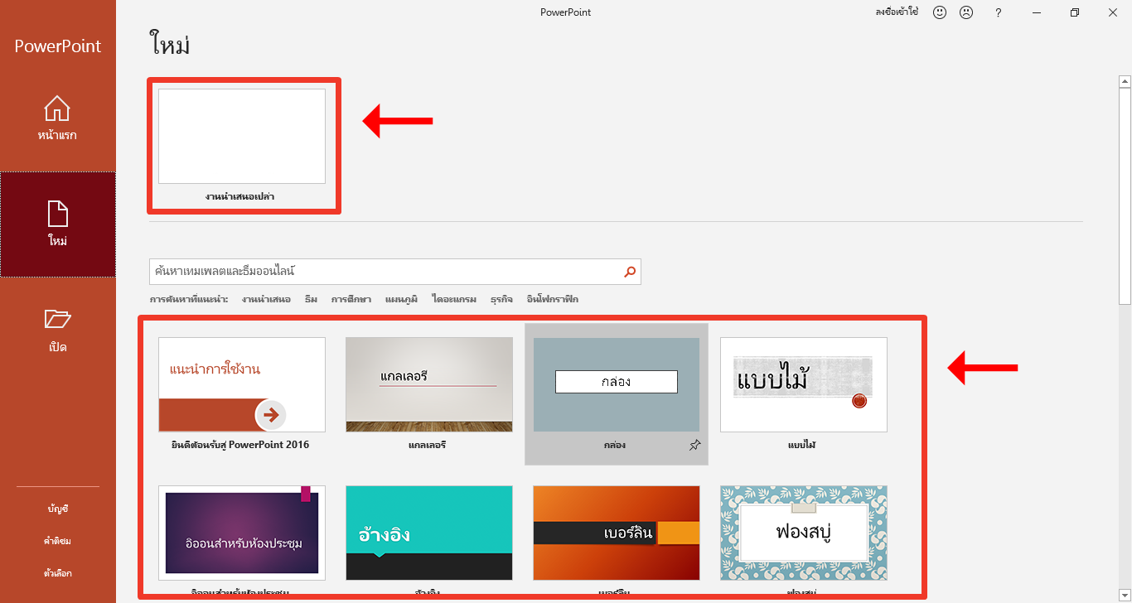
Task: Choose the แกลเลอรี template thumbnail
Action: tap(429, 384)
